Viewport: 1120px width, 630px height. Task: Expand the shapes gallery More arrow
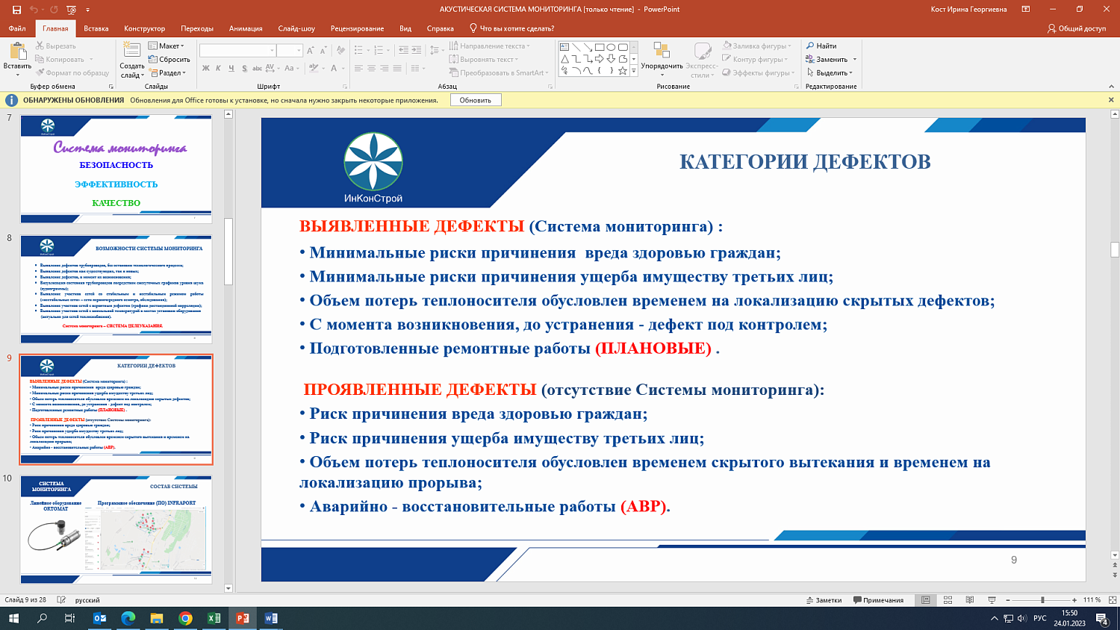point(634,71)
